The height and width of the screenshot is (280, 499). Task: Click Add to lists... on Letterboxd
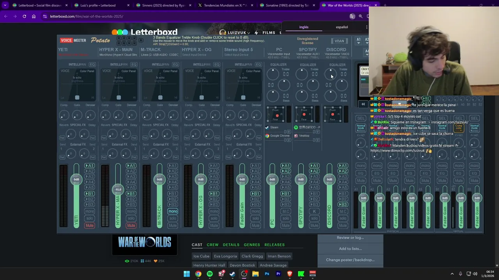click(350, 248)
